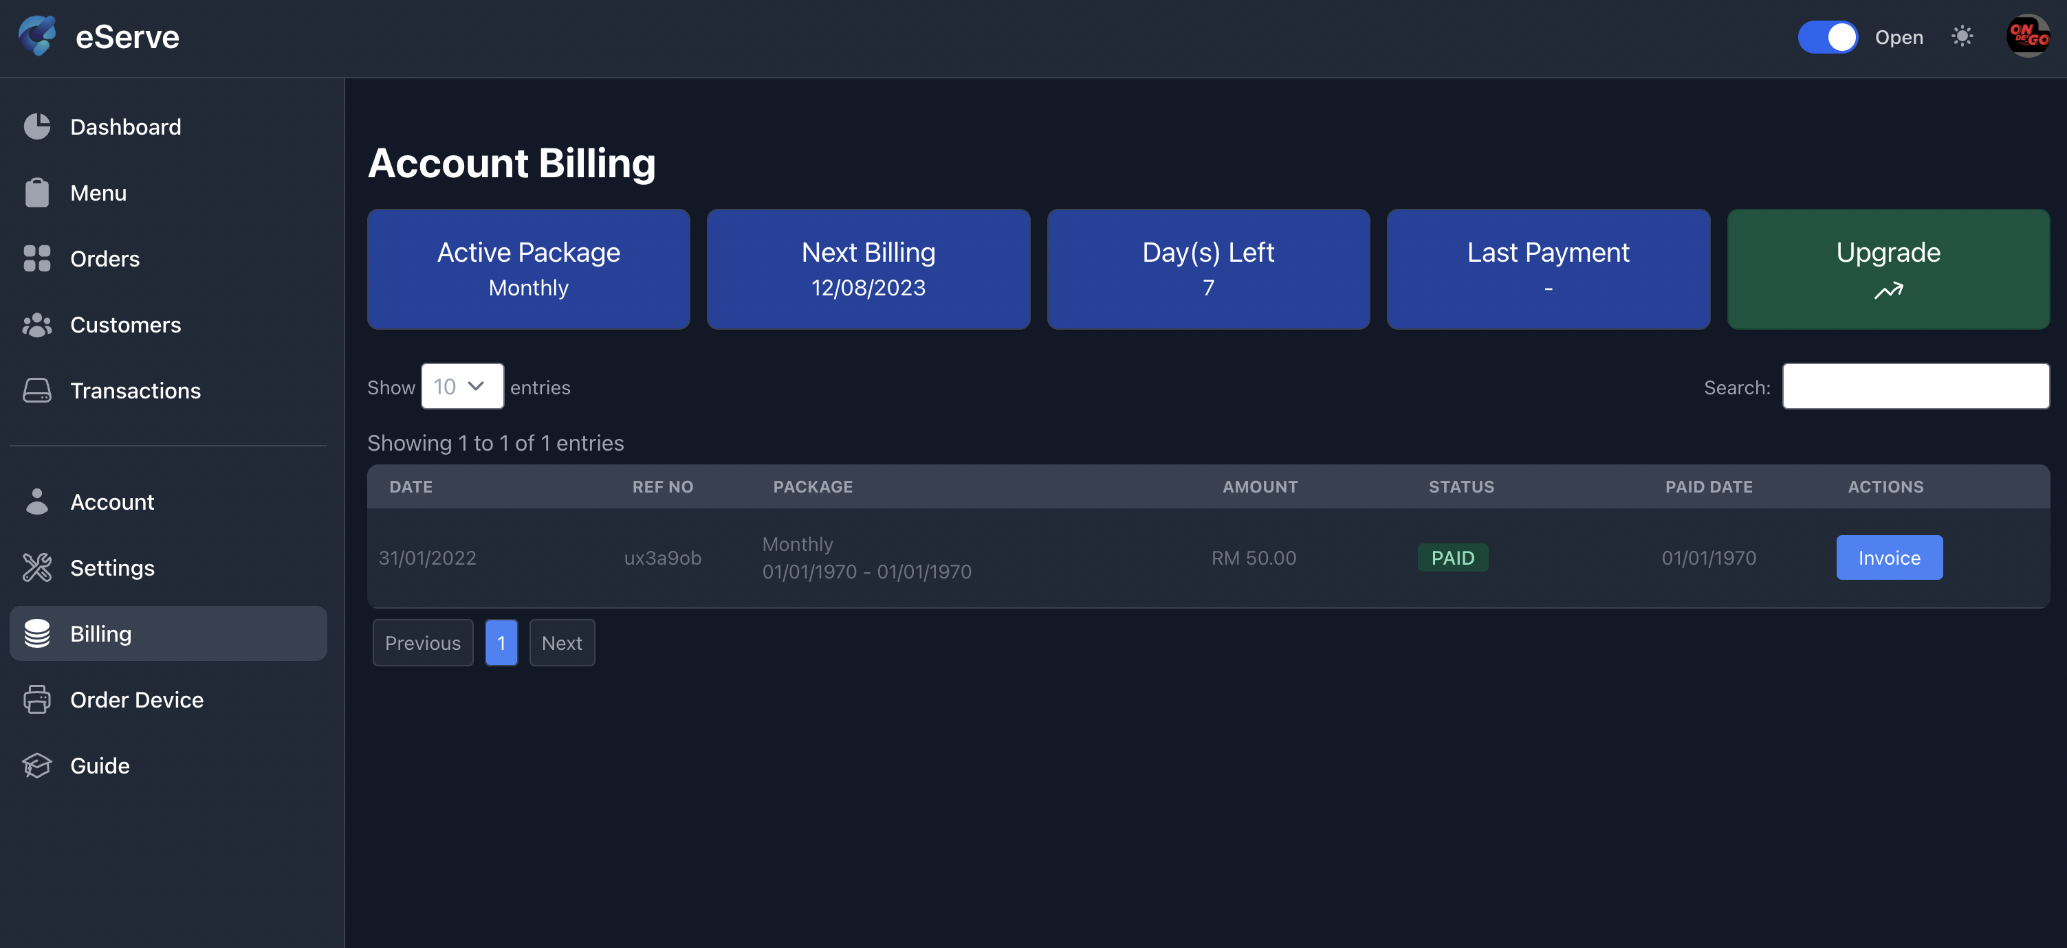Click the Guide graduation cap icon
The width and height of the screenshot is (2067, 948).
click(x=37, y=765)
